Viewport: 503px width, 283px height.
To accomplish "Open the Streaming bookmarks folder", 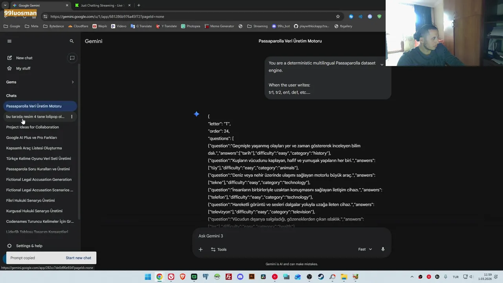I will tap(257, 26).
